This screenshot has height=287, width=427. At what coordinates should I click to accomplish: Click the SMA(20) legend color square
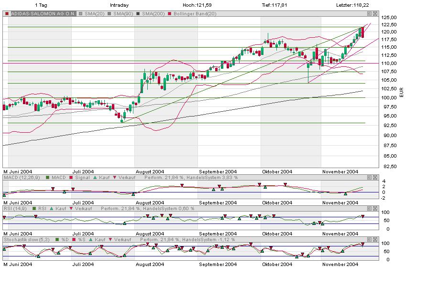[x=81, y=13]
